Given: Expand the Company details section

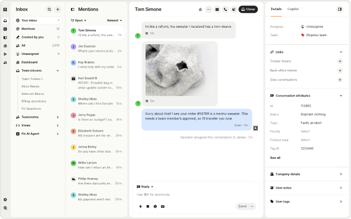Looking at the screenshot, I should click(340, 174).
